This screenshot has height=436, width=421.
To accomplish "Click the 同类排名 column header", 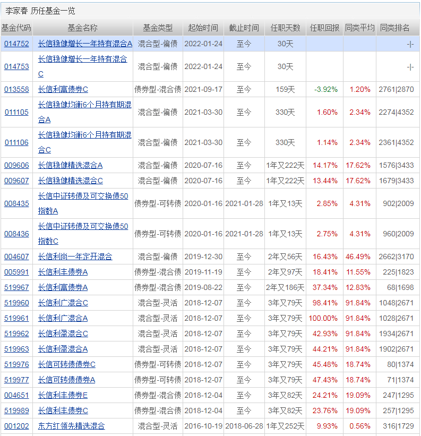I will coord(395,28).
